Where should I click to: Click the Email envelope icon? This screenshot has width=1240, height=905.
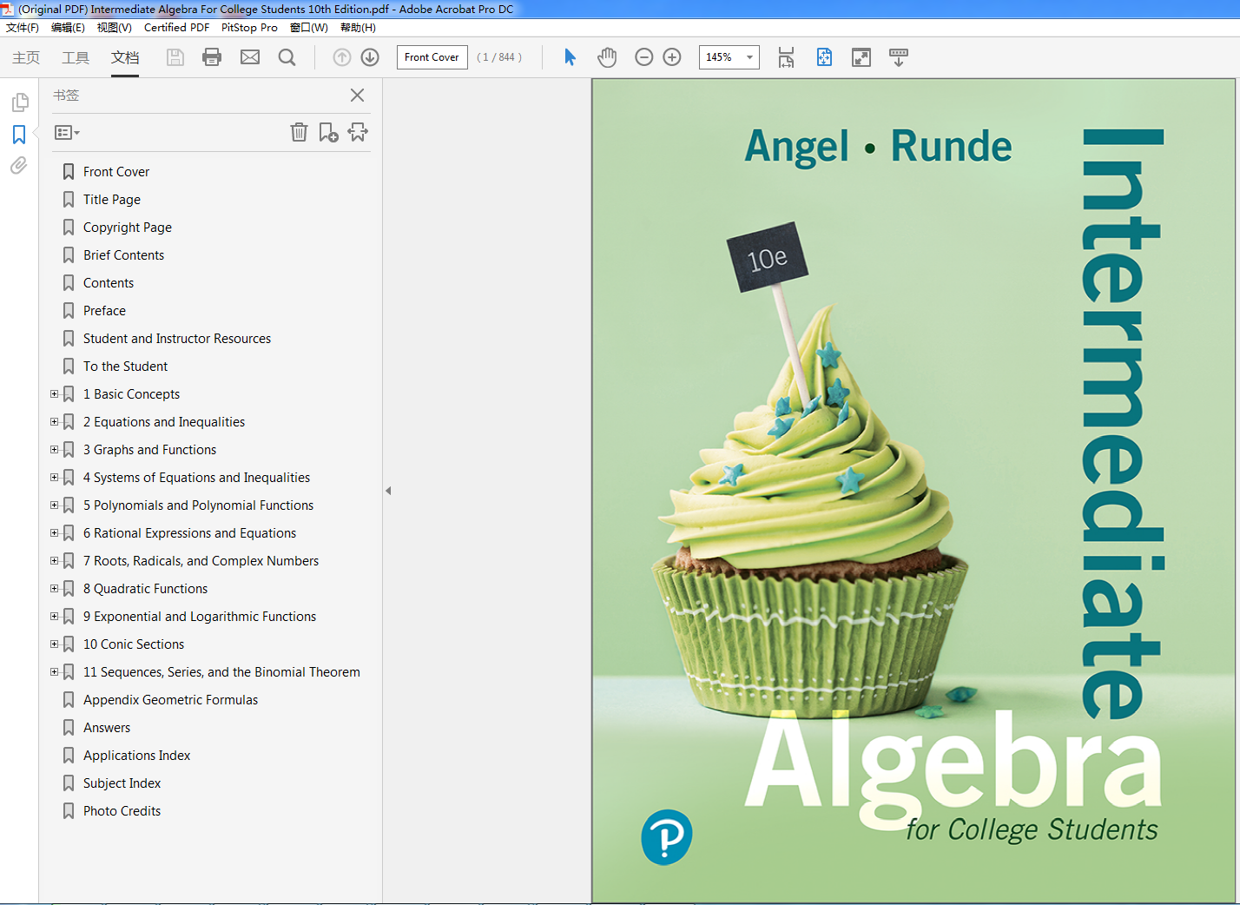pos(250,57)
